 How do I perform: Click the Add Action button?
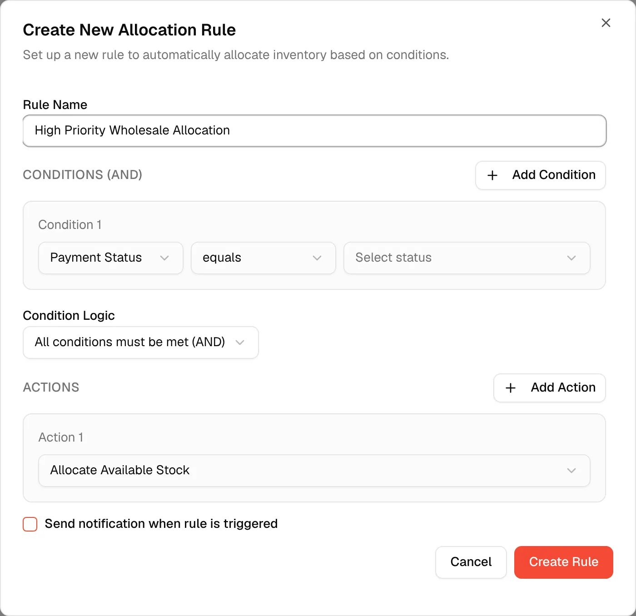pos(549,388)
